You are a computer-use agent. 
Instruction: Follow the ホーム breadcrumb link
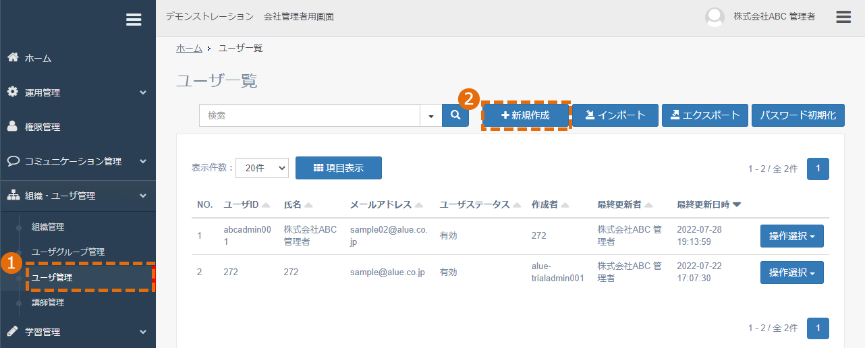click(x=189, y=48)
